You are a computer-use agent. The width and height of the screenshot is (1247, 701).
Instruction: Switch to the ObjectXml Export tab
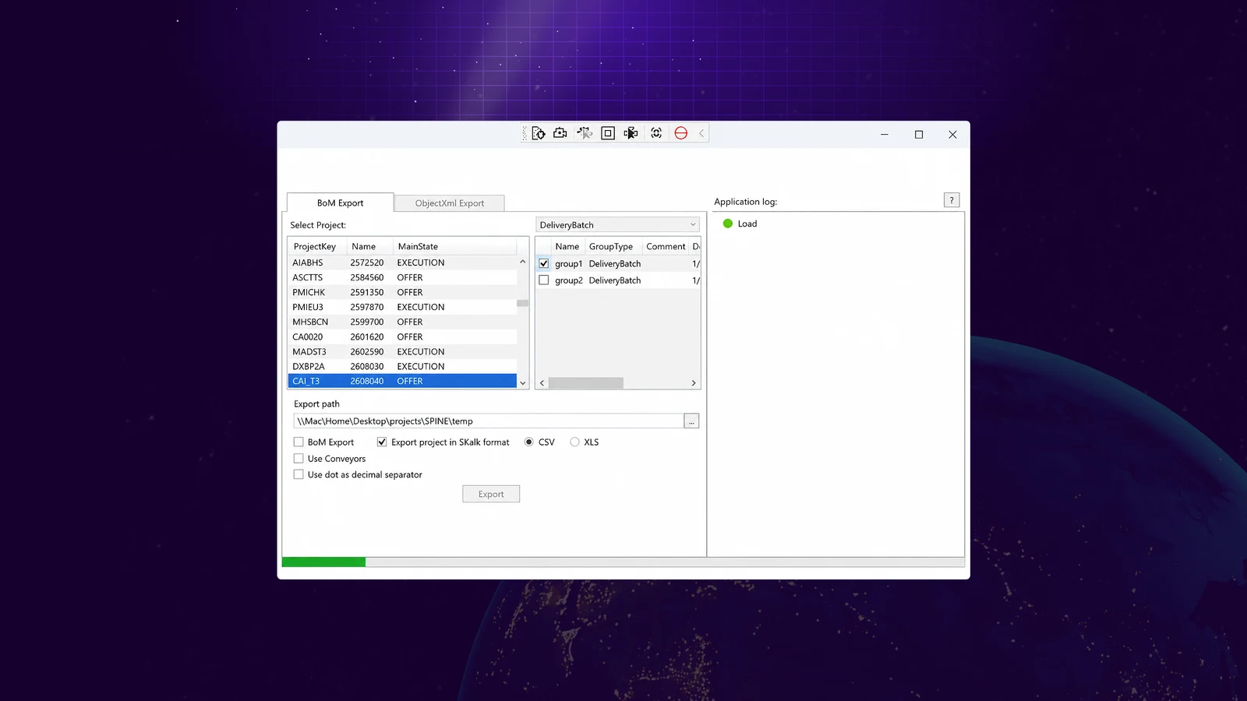pos(450,203)
